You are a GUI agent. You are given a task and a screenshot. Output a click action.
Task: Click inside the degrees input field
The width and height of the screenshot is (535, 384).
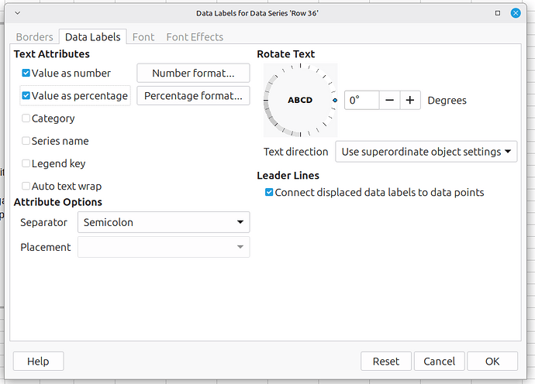(x=361, y=101)
